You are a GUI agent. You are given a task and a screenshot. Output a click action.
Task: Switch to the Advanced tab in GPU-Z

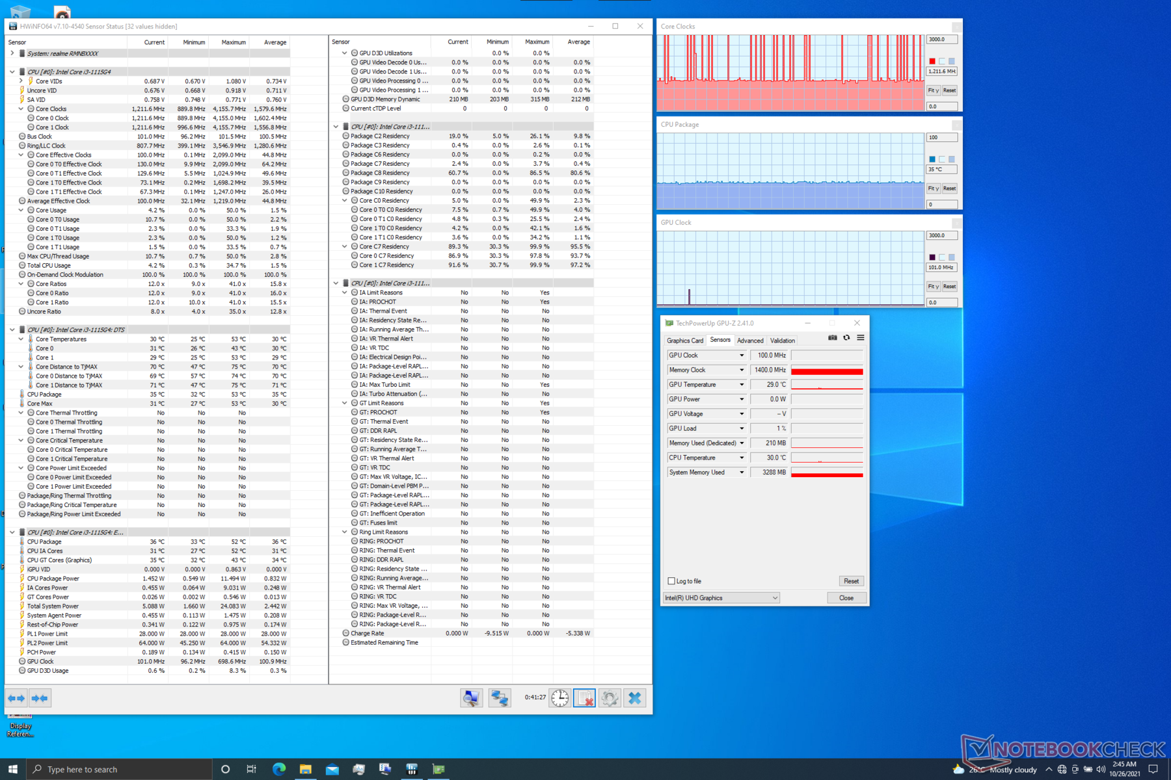coord(750,341)
